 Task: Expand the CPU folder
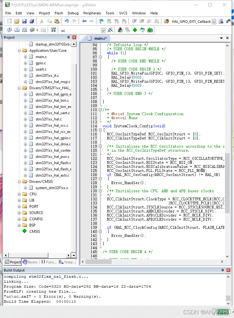click(19, 194)
